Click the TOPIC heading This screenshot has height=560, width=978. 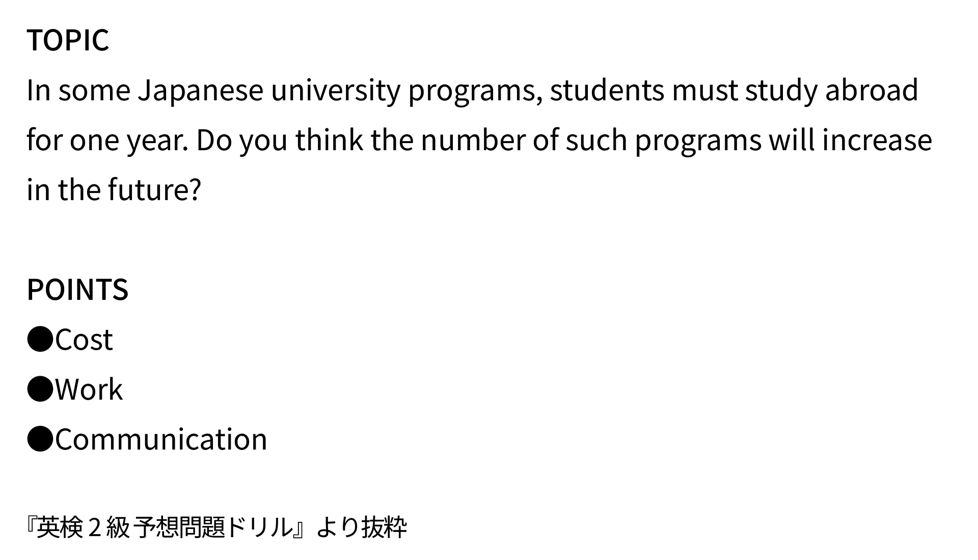pos(68,40)
